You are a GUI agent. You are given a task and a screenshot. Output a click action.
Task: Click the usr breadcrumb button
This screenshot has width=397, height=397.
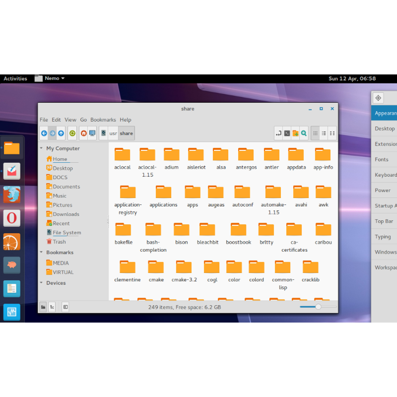(x=113, y=133)
